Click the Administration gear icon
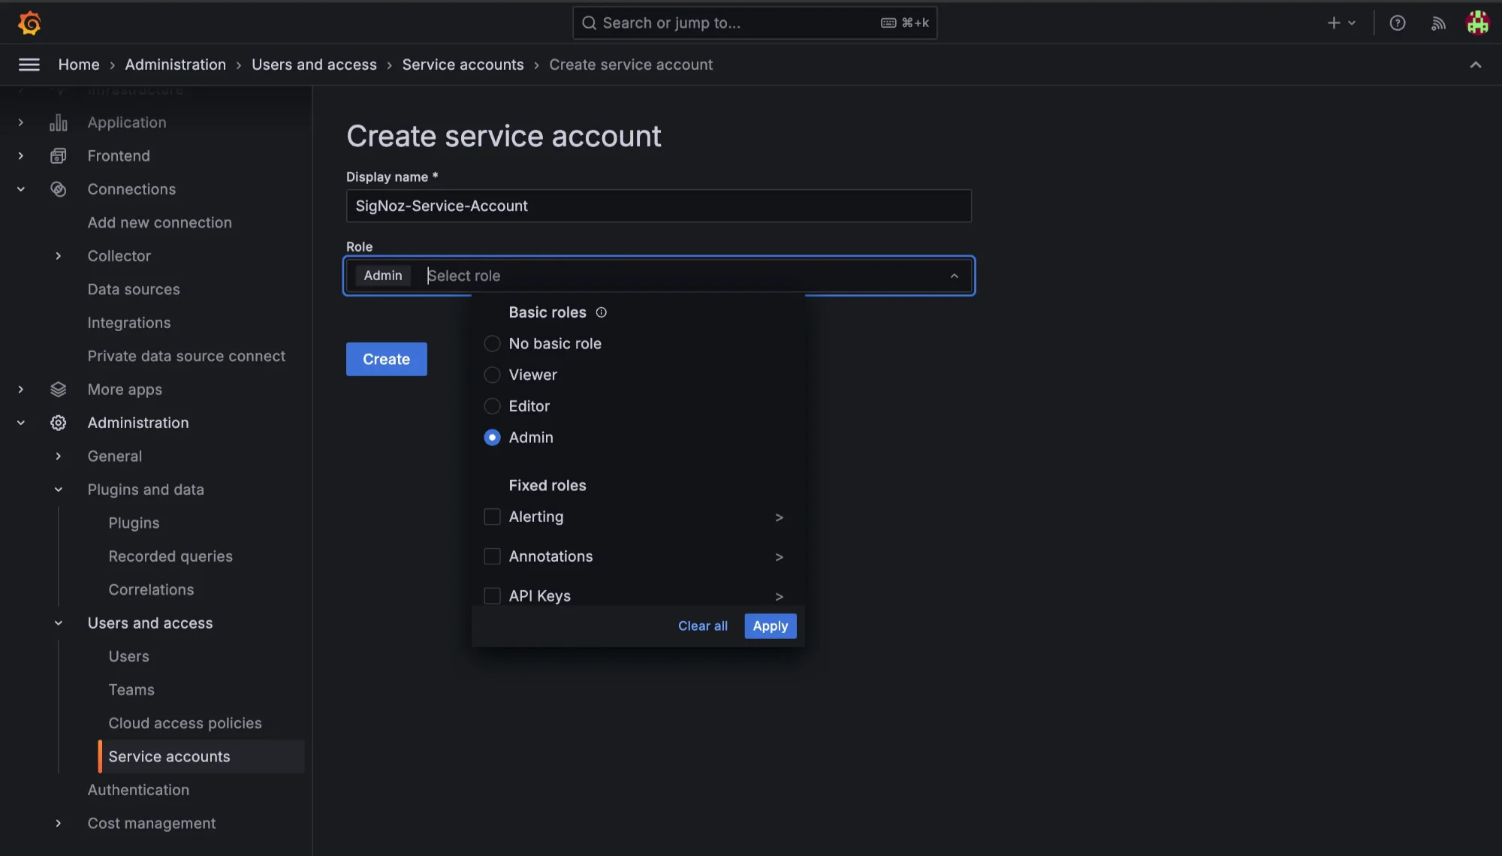The height and width of the screenshot is (856, 1502). click(x=59, y=423)
